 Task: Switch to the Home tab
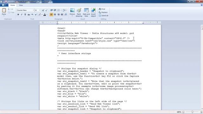13,5
